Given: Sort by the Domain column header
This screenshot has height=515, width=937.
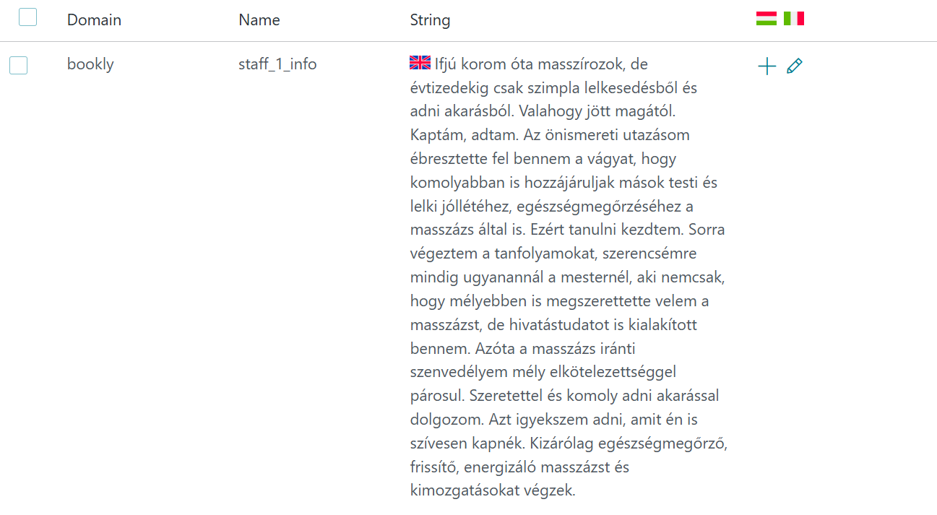Looking at the screenshot, I should (94, 20).
